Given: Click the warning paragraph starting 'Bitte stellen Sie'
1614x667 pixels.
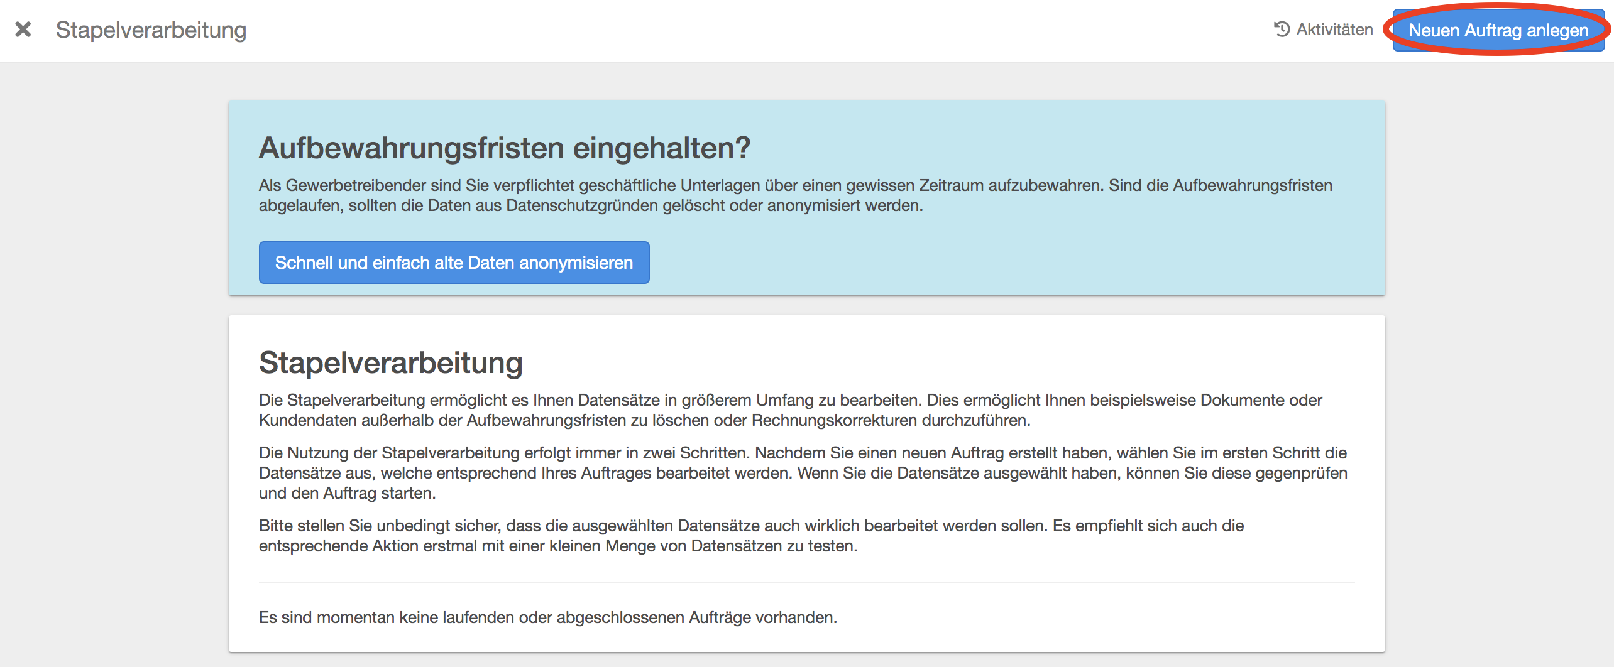Looking at the screenshot, I should tap(751, 536).
